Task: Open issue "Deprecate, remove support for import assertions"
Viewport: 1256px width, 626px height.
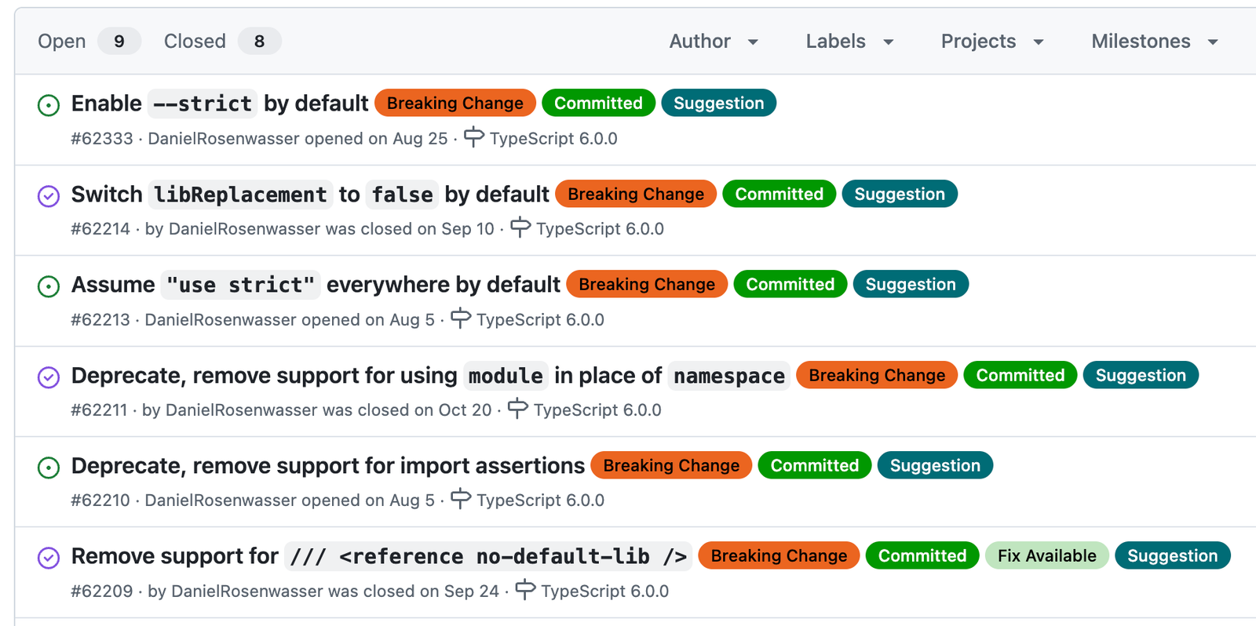Action: [328, 466]
